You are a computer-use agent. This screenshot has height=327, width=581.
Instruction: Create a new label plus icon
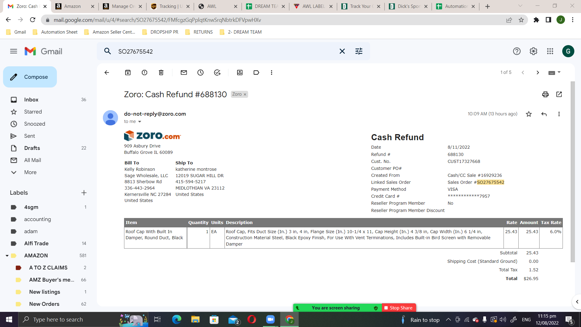click(84, 193)
